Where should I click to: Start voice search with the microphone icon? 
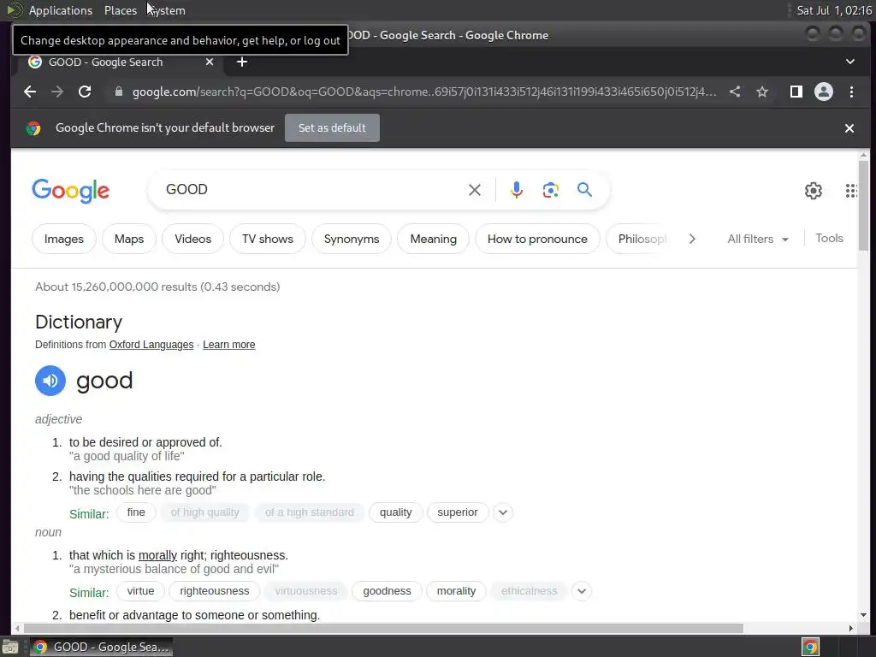[x=517, y=190]
